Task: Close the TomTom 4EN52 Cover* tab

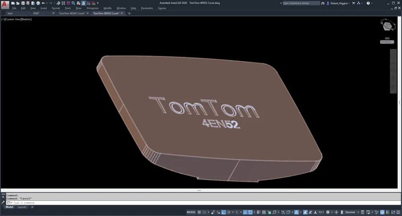Action: [122, 13]
